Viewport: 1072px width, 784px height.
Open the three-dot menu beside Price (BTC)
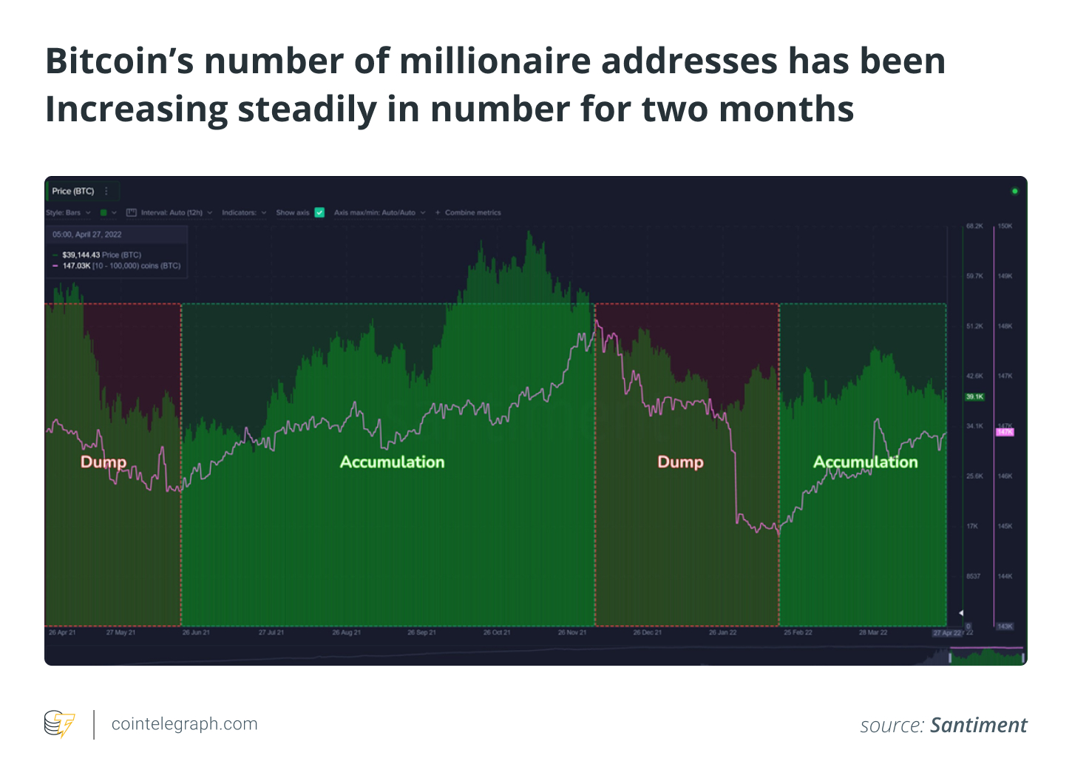pos(106,191)
